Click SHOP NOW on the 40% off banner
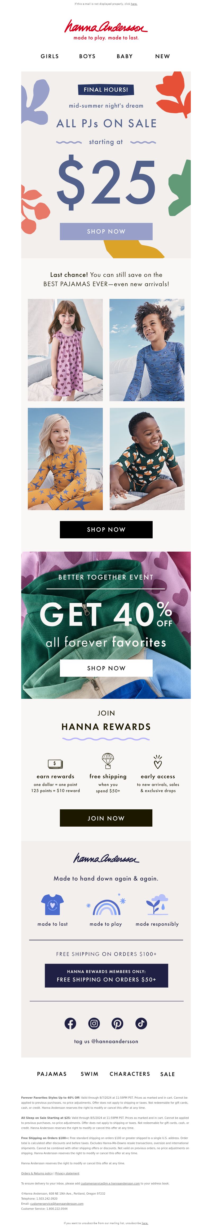The height and width of the screenshot is (1231, 212). click(x=106, y=668)
